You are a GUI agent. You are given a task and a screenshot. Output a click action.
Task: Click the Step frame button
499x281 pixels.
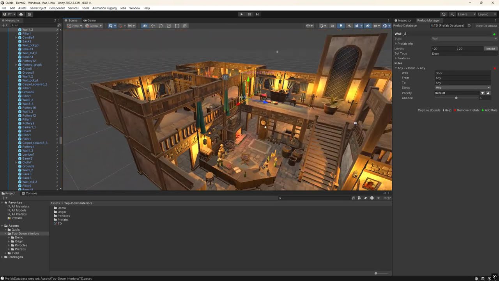click(x=257, y=14)
